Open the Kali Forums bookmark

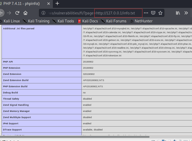pos(114,21)
